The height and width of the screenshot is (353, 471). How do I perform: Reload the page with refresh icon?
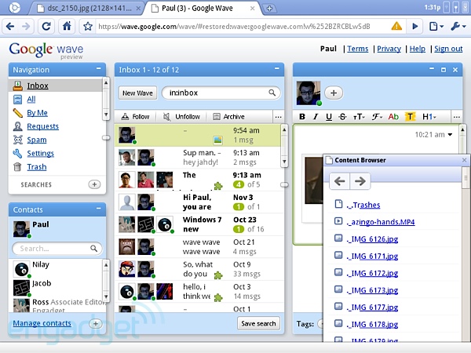click(46, 27)
